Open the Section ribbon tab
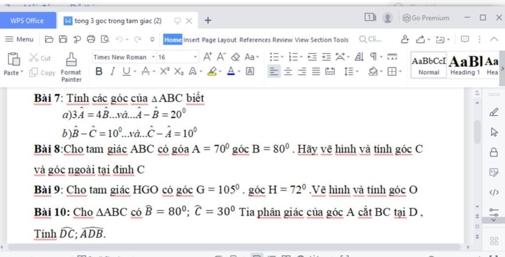This screenshot has width=505, height=257. 321,40
